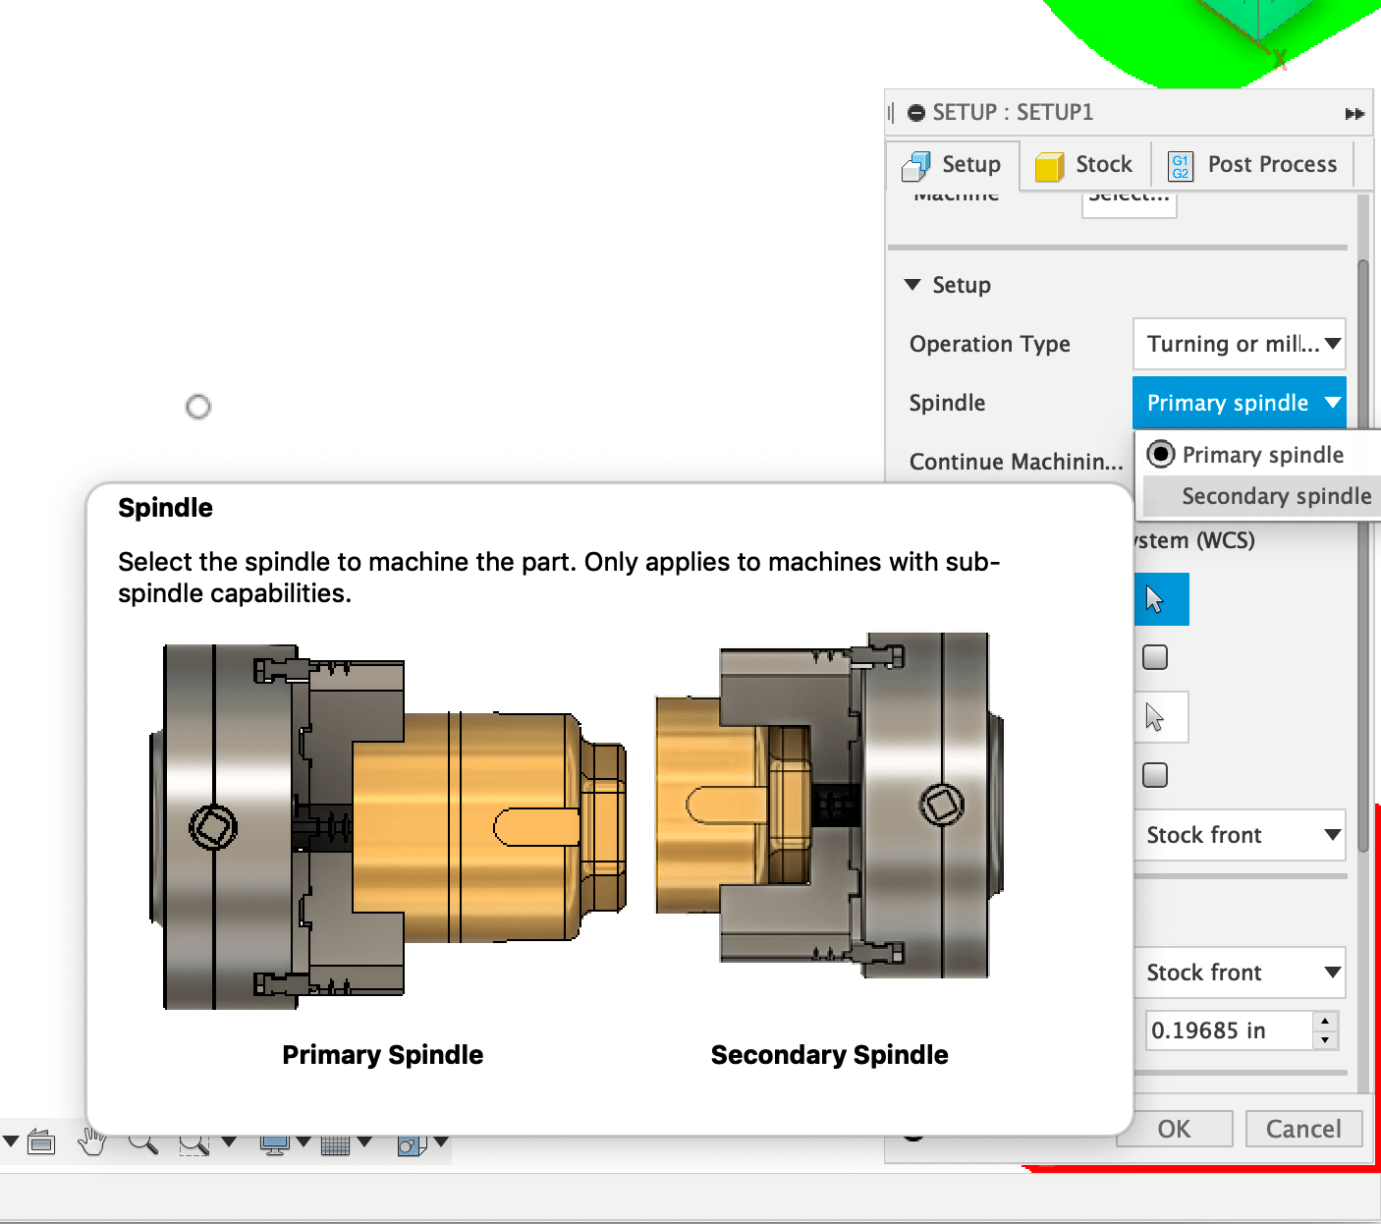The width and height of the screenshot is (1381, 1224).
Task: Increase the 0.19685 in value using stepper
Action: click(1324, 1023)
